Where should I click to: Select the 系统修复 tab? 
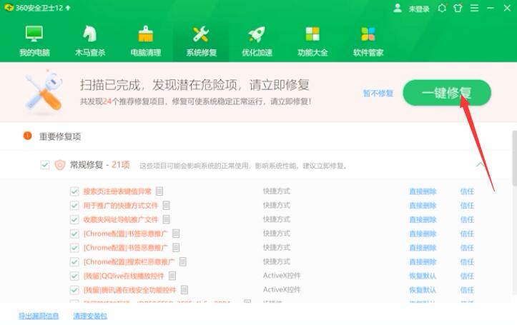click(x=201, y=41)
